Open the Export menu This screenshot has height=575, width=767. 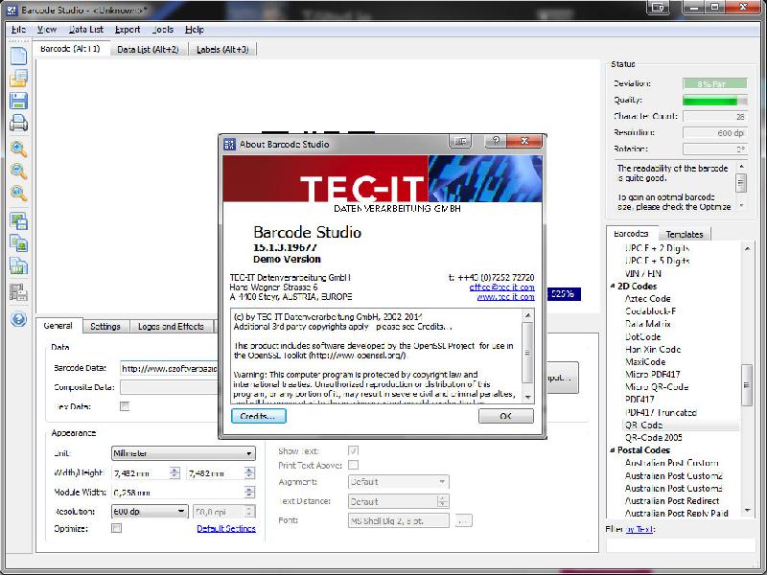(128, 30)
